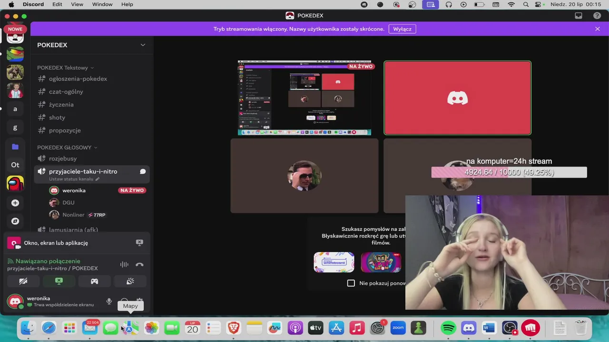Stop streaming via screen-X icon

coord(139,242)
